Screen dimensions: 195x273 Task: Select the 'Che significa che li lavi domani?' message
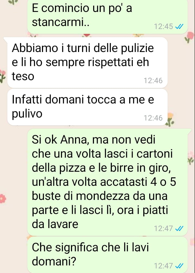point(108,255)
